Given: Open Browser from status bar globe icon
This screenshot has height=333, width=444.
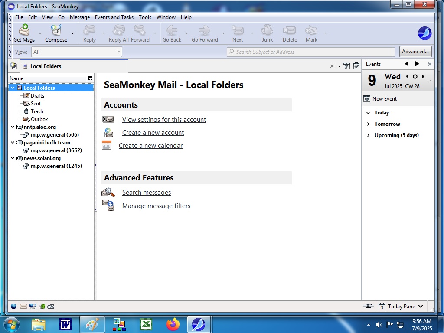Looking at the screenshot, I should [x=13, y=306].
